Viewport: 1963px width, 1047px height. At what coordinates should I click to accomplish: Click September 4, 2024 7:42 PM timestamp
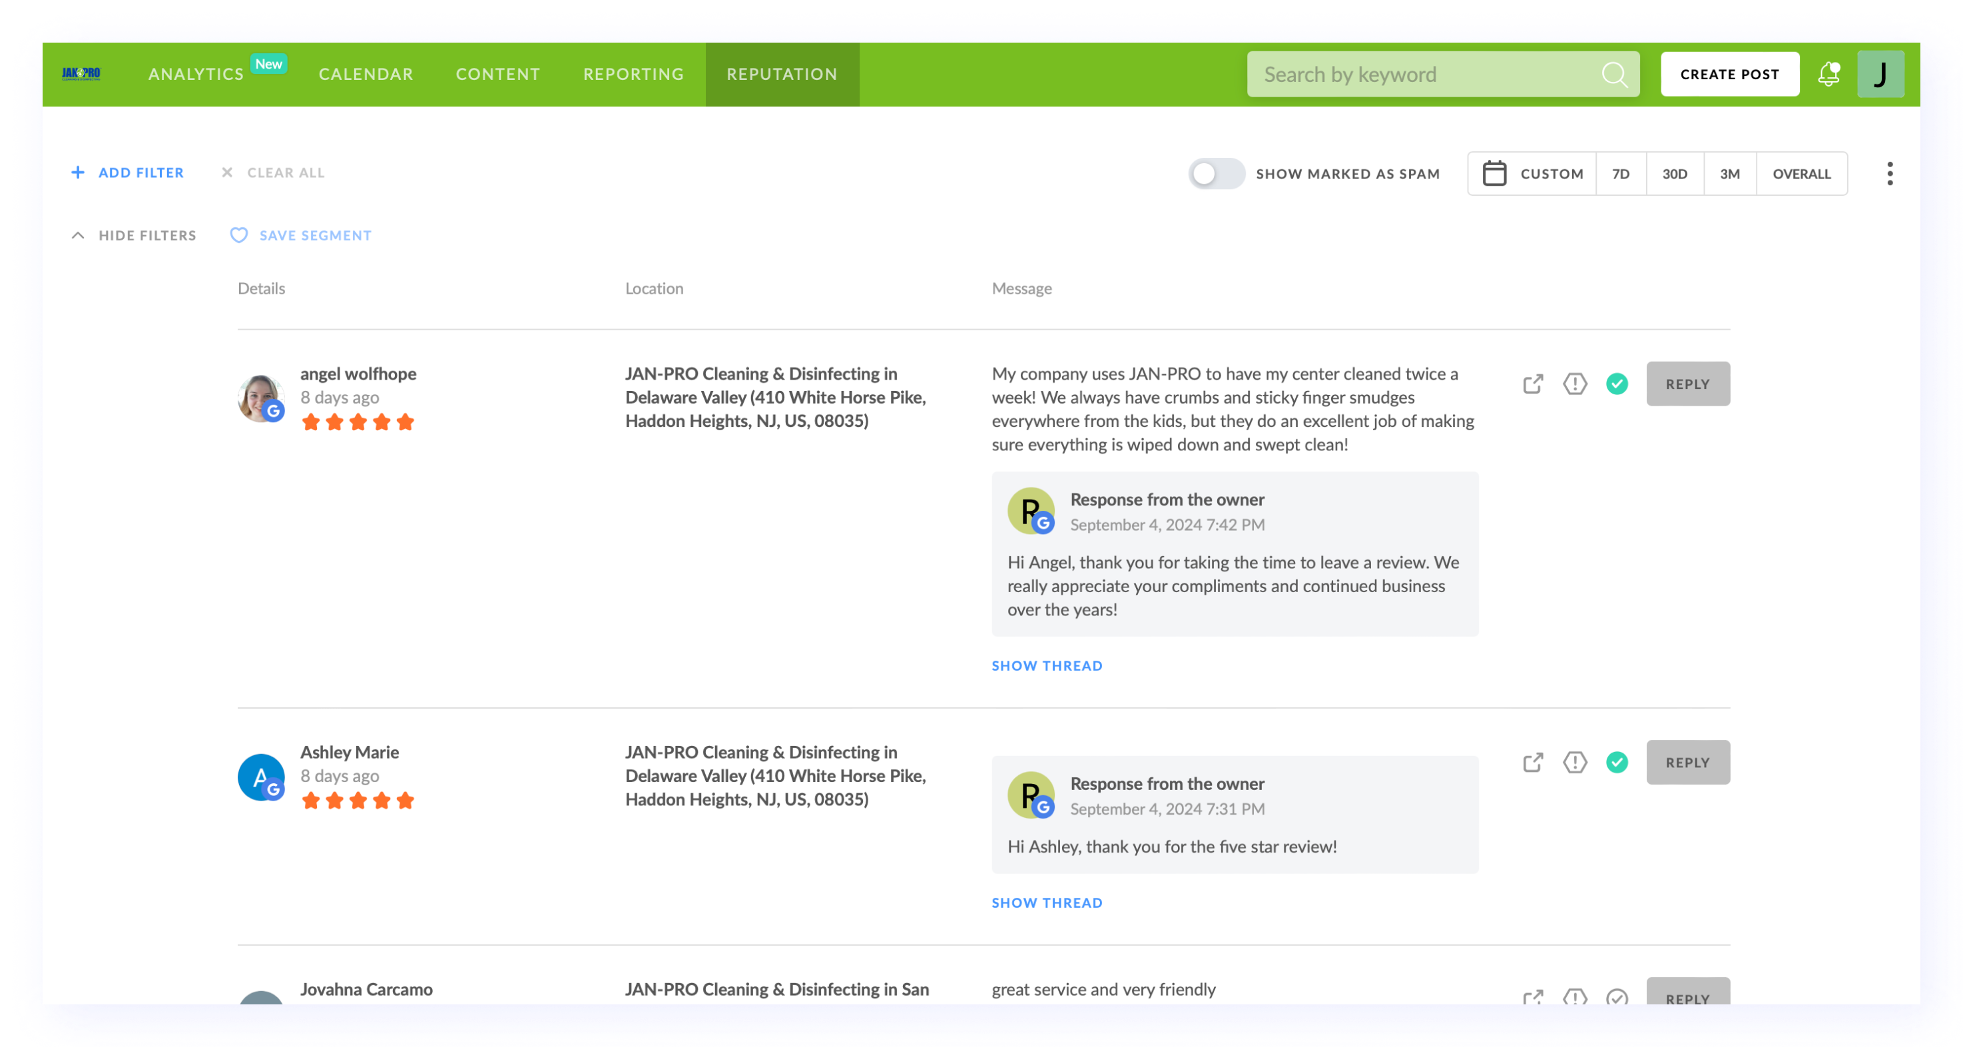[x=1167, y=524]
